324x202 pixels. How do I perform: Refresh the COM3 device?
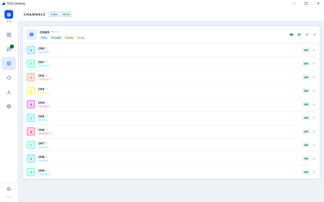pyautogui.click(x=307, y=35)
